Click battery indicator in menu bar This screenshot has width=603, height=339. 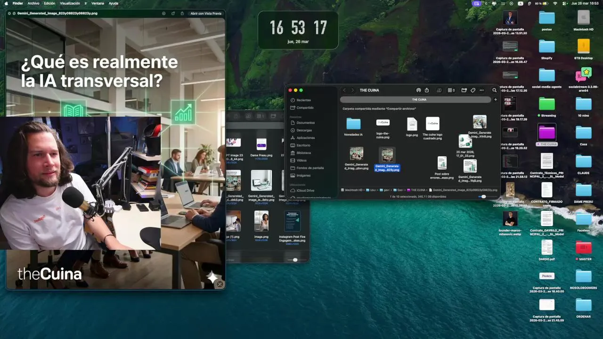(x=542, y=3)
